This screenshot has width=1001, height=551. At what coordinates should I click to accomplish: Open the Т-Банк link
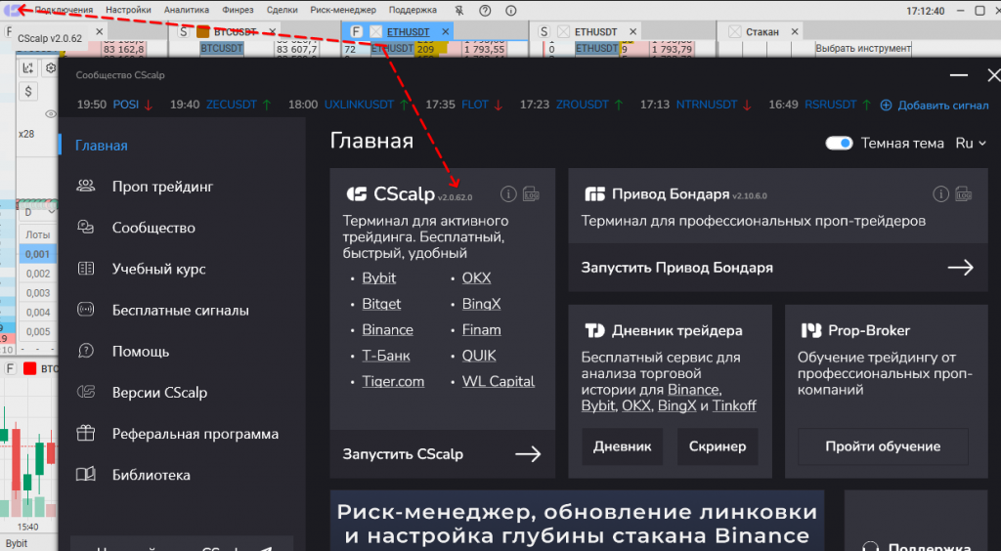[386, 356]
